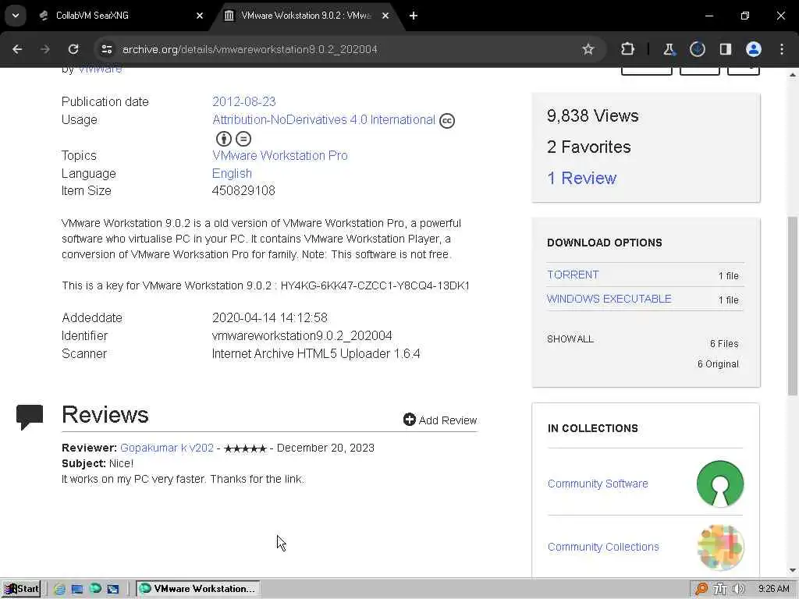This screenshot has height=599, width=799.
Task: Click the page vertical scrollbar thumb
Action: (x=793, y=306)
